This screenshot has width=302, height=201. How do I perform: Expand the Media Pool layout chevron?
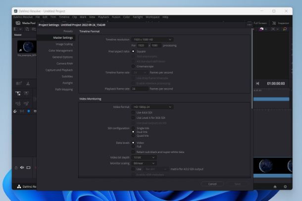point(20,29)
